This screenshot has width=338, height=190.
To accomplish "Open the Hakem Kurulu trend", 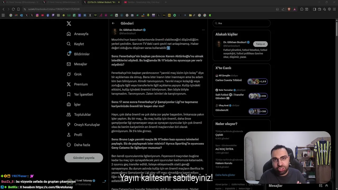I will point(224,163).
